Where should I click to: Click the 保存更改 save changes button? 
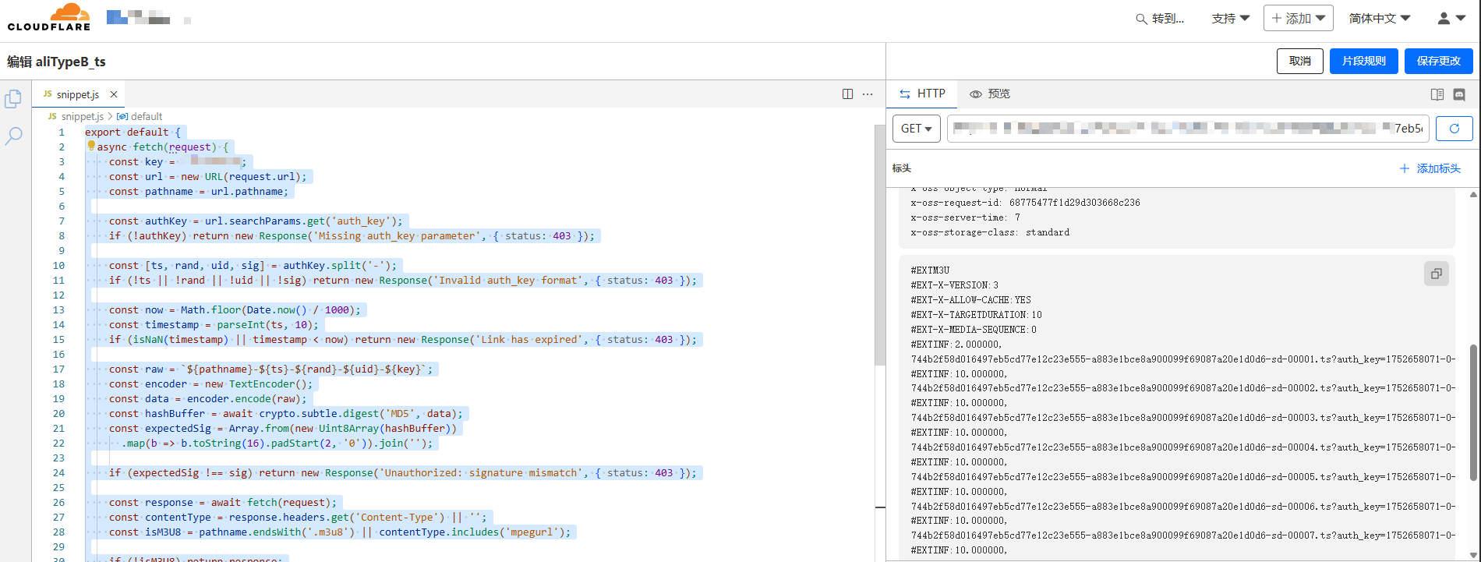tap(1438, 61)
